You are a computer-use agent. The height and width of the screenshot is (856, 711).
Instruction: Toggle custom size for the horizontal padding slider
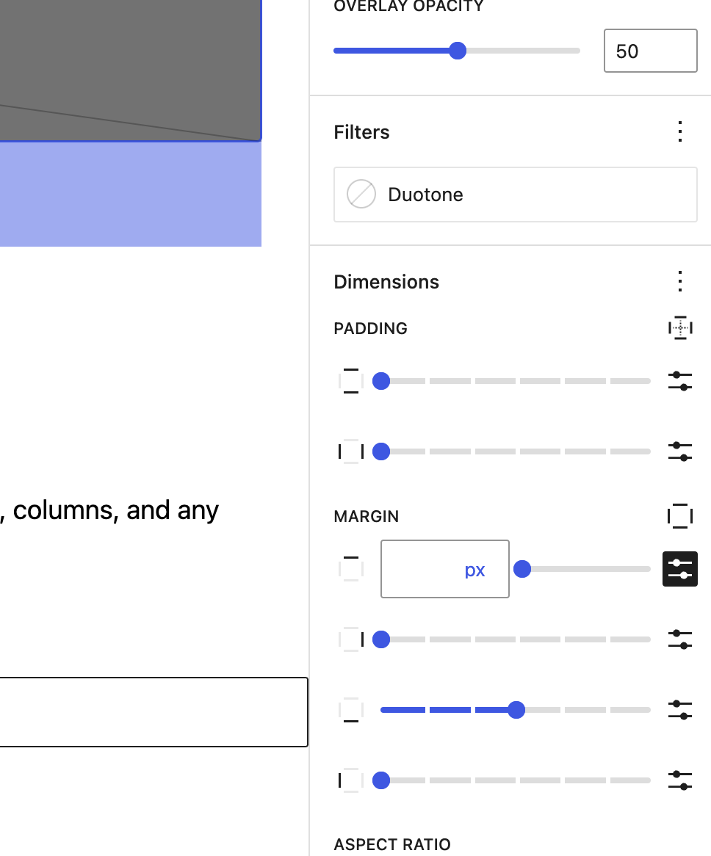point(680,451)
